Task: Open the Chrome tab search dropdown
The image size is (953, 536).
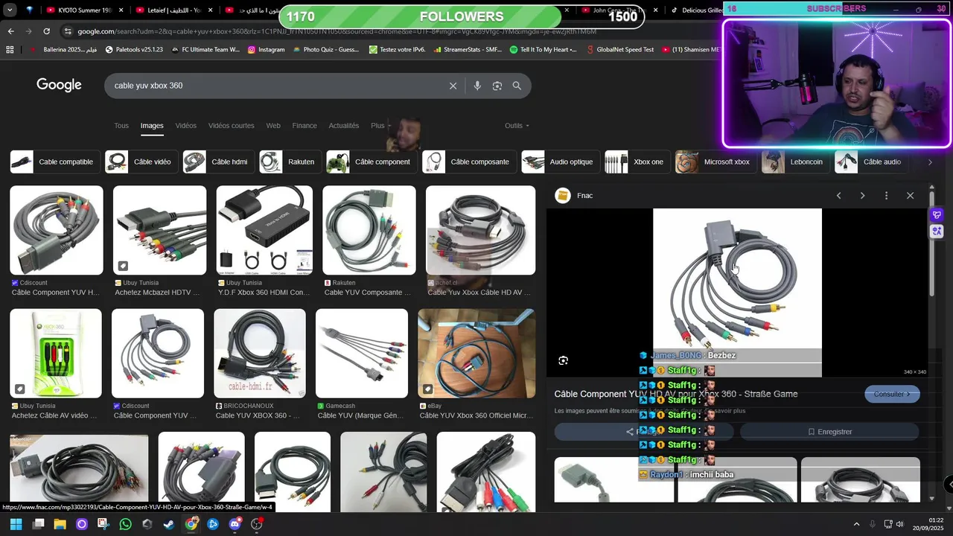Action: [10, 10]
